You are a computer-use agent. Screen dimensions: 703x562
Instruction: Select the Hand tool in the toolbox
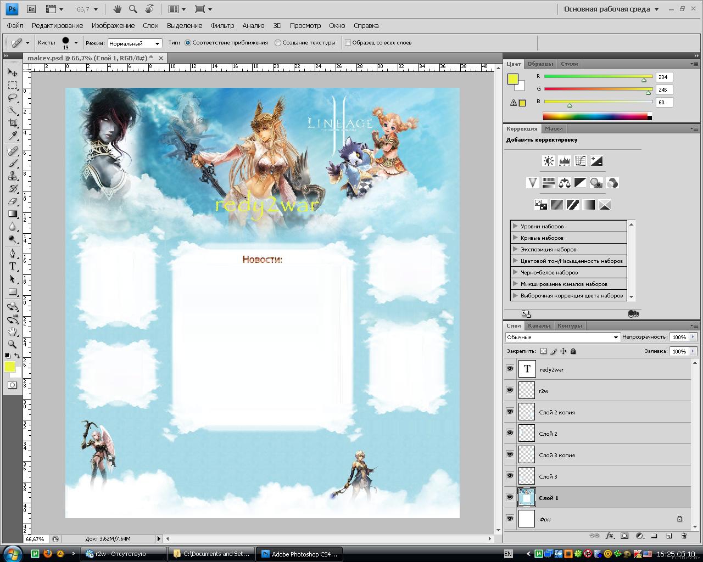point(13,331)
